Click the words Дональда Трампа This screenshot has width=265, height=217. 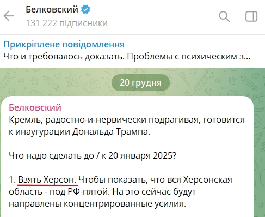click(111, 132)
